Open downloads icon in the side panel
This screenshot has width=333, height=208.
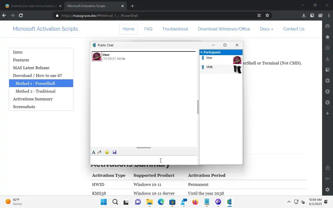tap(328, 59)
